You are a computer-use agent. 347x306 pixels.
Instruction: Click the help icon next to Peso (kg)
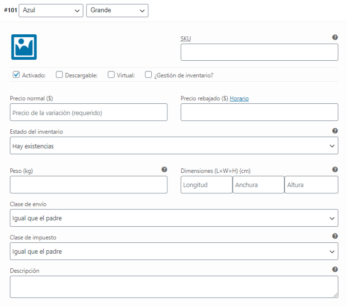(x=164, y=169)
